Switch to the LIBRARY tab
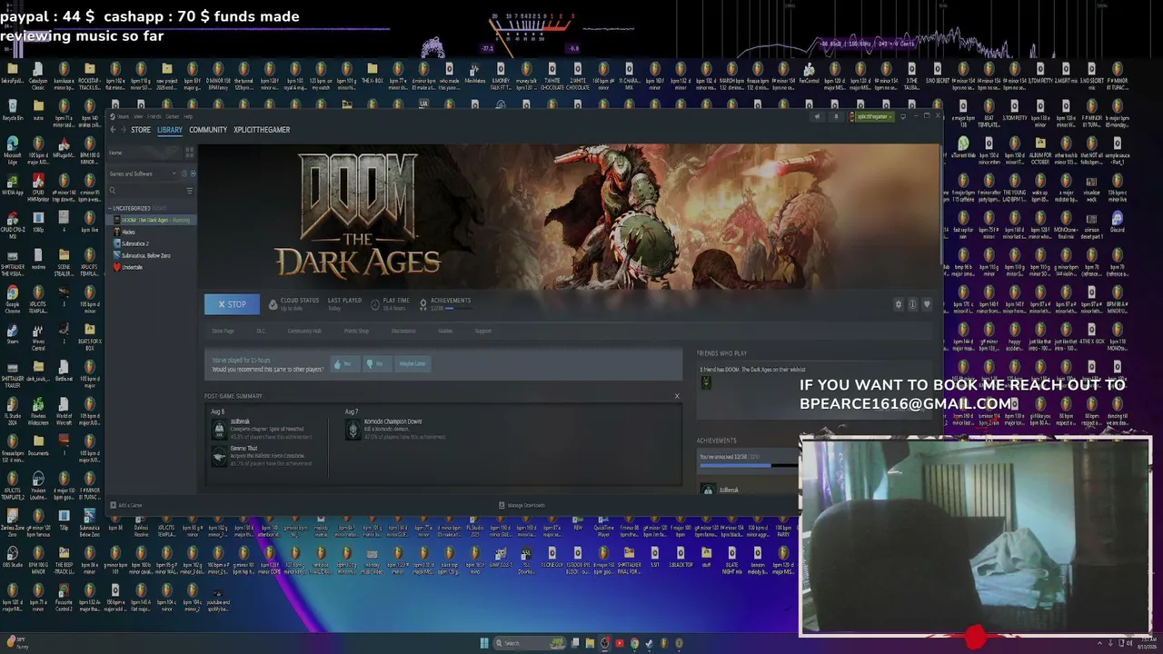 [x=170, y=130]
